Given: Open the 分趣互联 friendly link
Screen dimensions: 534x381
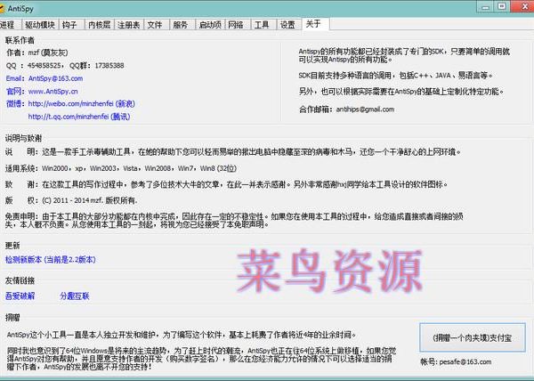Looking at the screenshot, I should (74, 294).
